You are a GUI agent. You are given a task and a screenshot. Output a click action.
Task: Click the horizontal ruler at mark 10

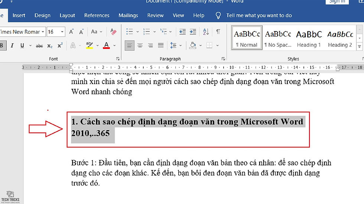click(232, 67)
